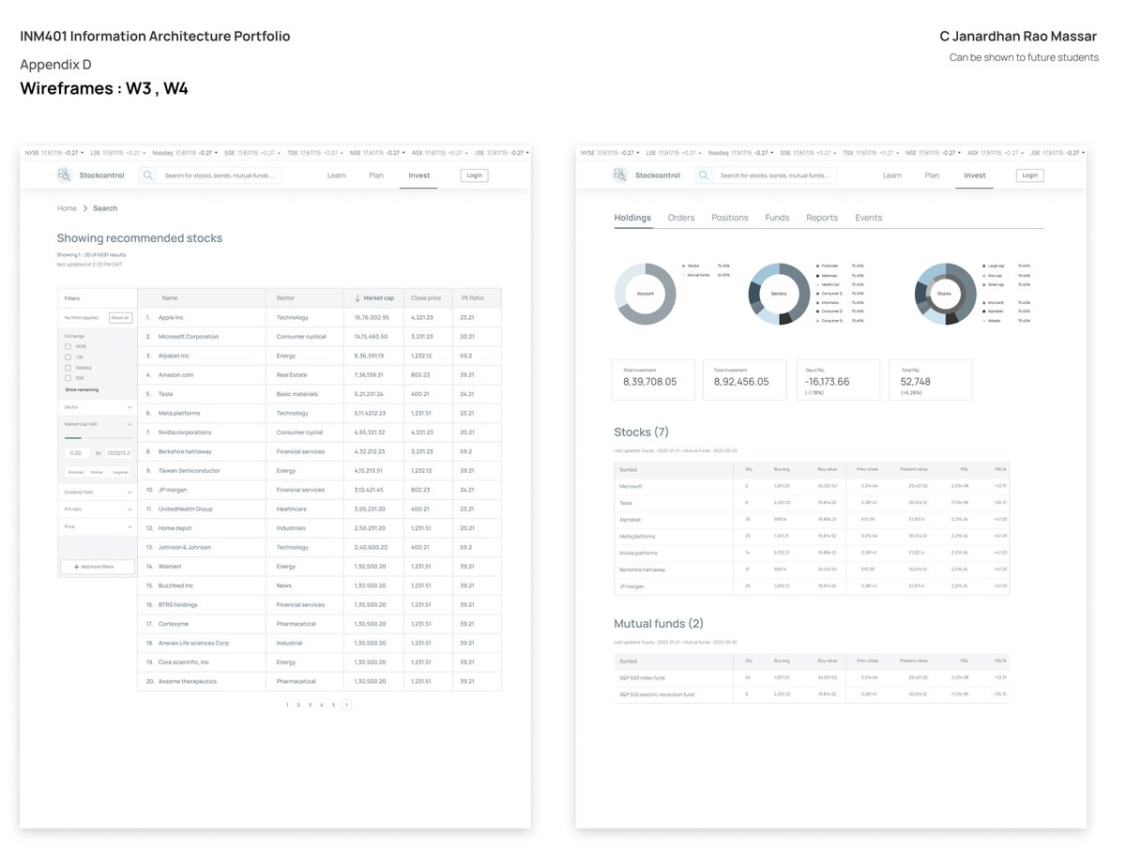Click the Close price column header
The image size is (1126, 866).
click(x=426, y=298)
